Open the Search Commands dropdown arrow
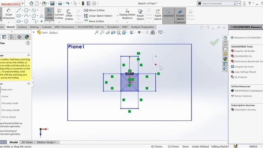The height and width of the screenshot is (148, 263). coord(239,3)
